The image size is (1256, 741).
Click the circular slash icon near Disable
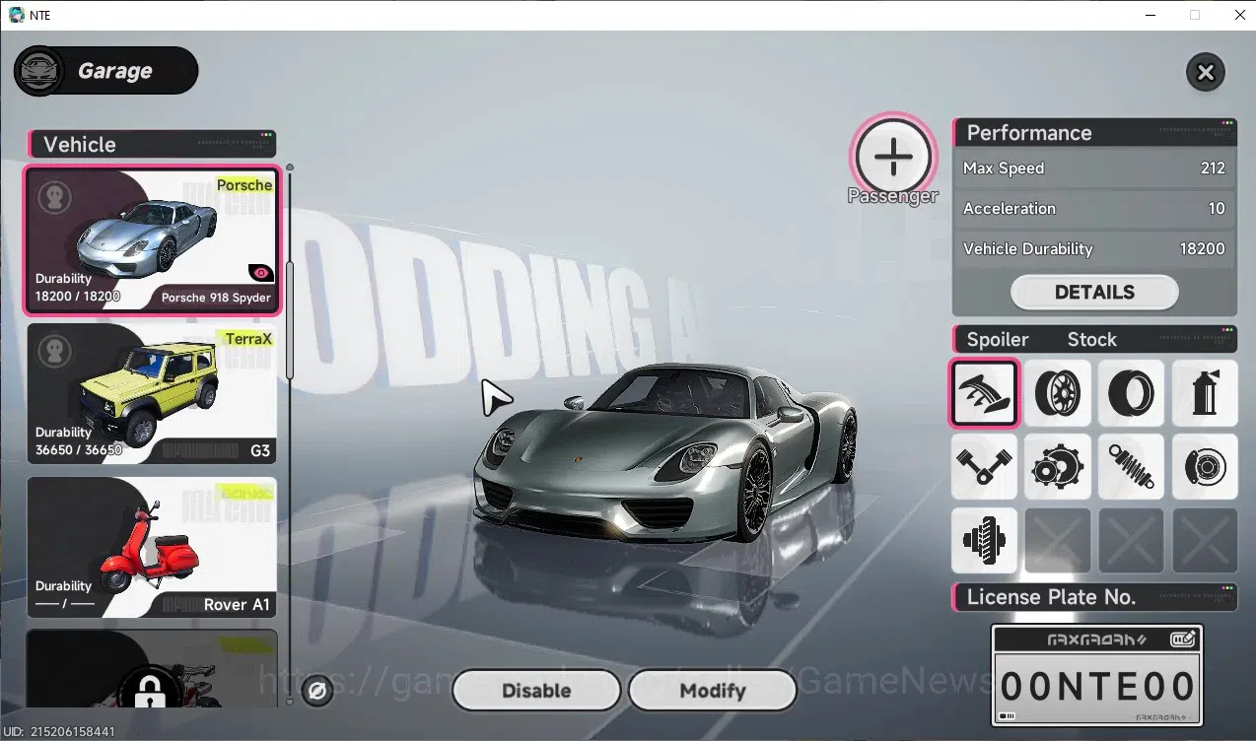point(316,692)
